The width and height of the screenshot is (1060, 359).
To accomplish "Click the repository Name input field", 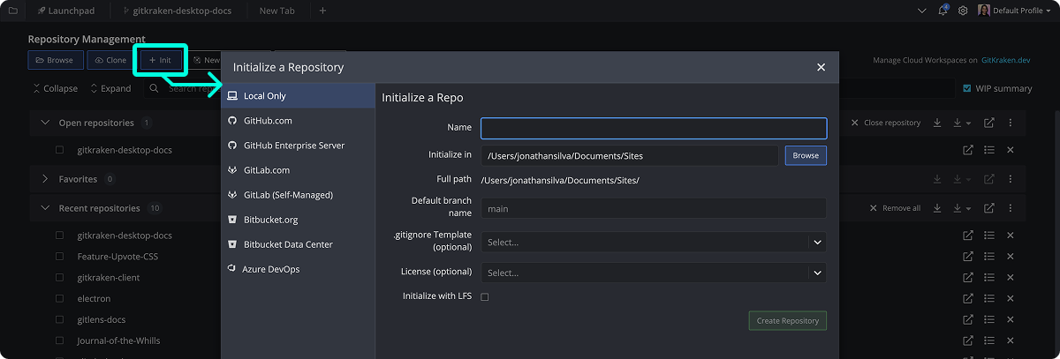I will 653,128.
